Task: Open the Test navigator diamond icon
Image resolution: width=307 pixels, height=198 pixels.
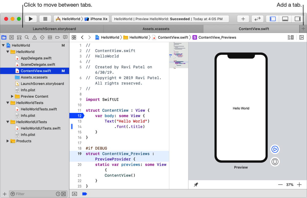Action: (x=42, y=38)
